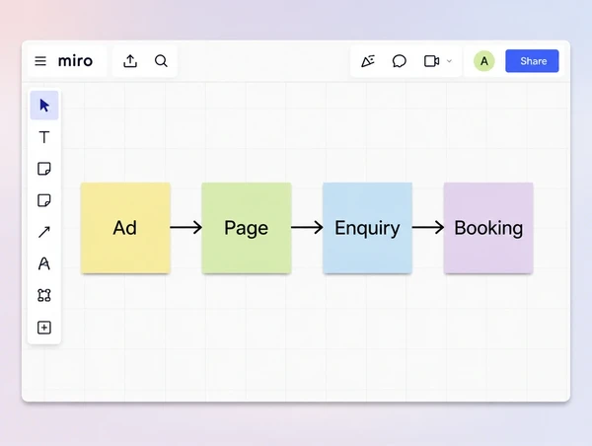Select the frame tool with corner nodes
The width and height of the screenshot is (592, 446).
[44, 295]
